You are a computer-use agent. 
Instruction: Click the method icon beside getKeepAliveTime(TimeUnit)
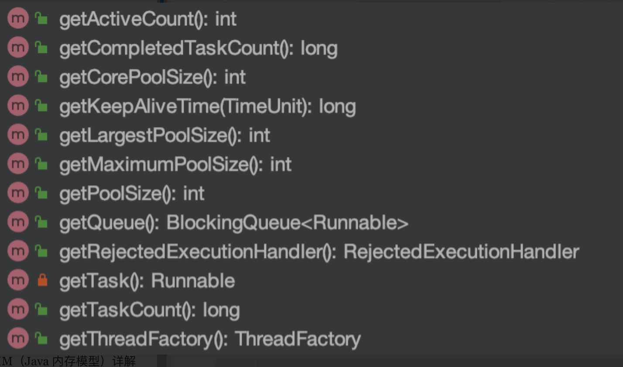[x=18, y=106]
